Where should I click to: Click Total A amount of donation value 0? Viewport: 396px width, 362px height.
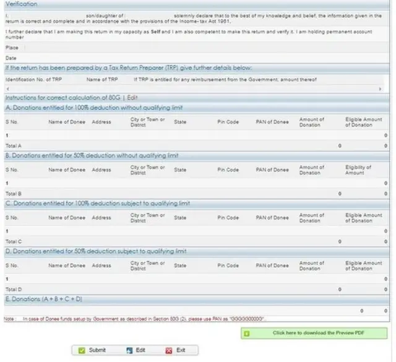tap(340, 146)
